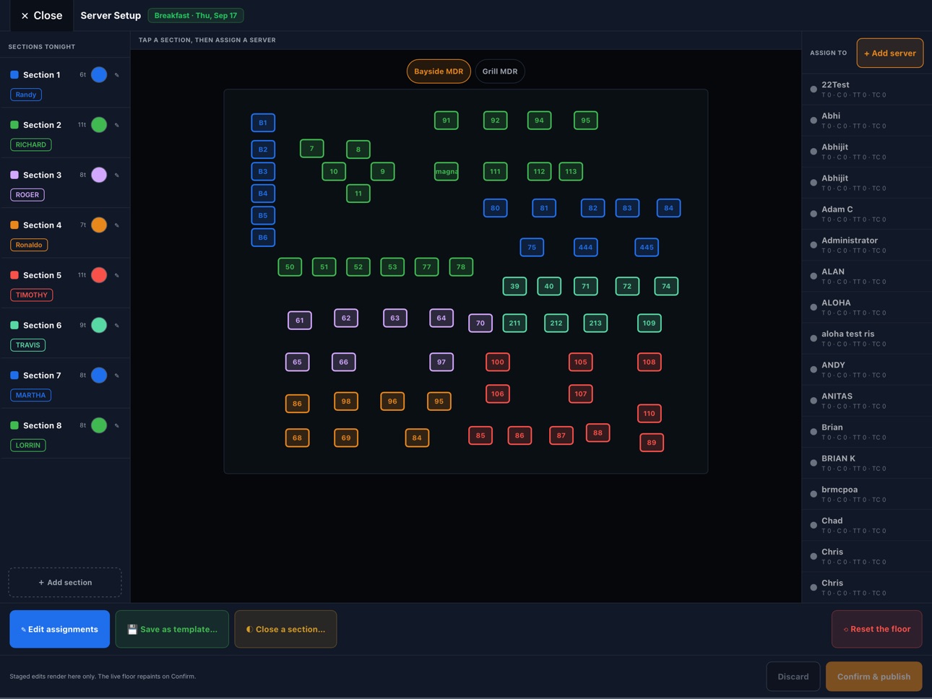The width and height of the screenshot is (932, 699).
Task: Click the TIMOTHY tag under Section 5
Action: (x=32, y=295)
